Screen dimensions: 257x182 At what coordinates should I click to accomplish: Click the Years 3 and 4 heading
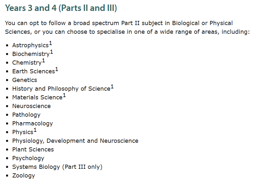tap(61, 8)
